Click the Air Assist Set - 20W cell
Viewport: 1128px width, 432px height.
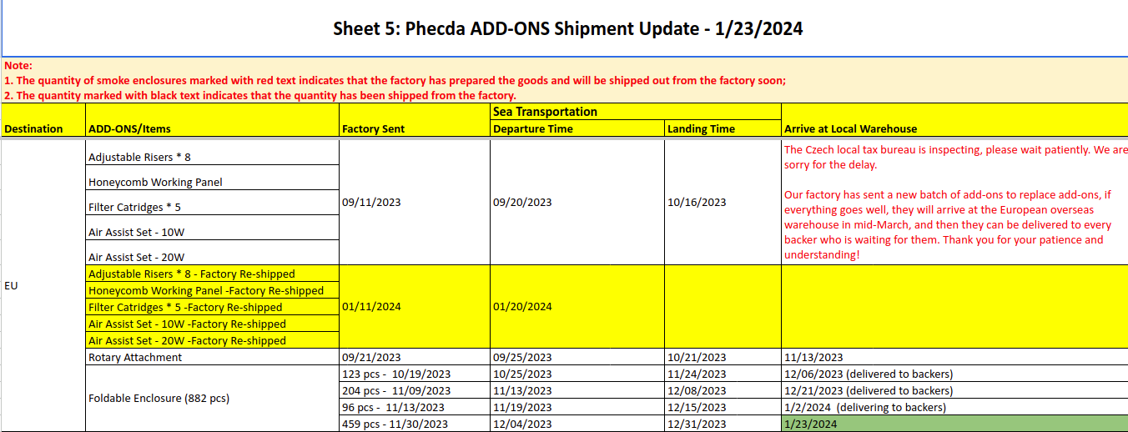[x=212, y=253]
